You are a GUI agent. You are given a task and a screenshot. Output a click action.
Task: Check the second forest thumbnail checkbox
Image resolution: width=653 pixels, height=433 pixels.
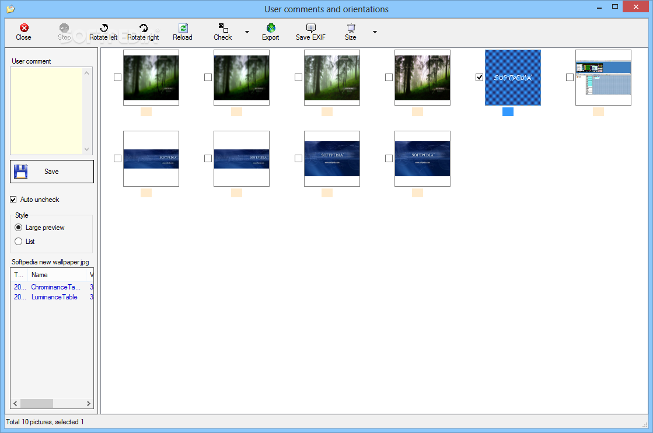208,78
